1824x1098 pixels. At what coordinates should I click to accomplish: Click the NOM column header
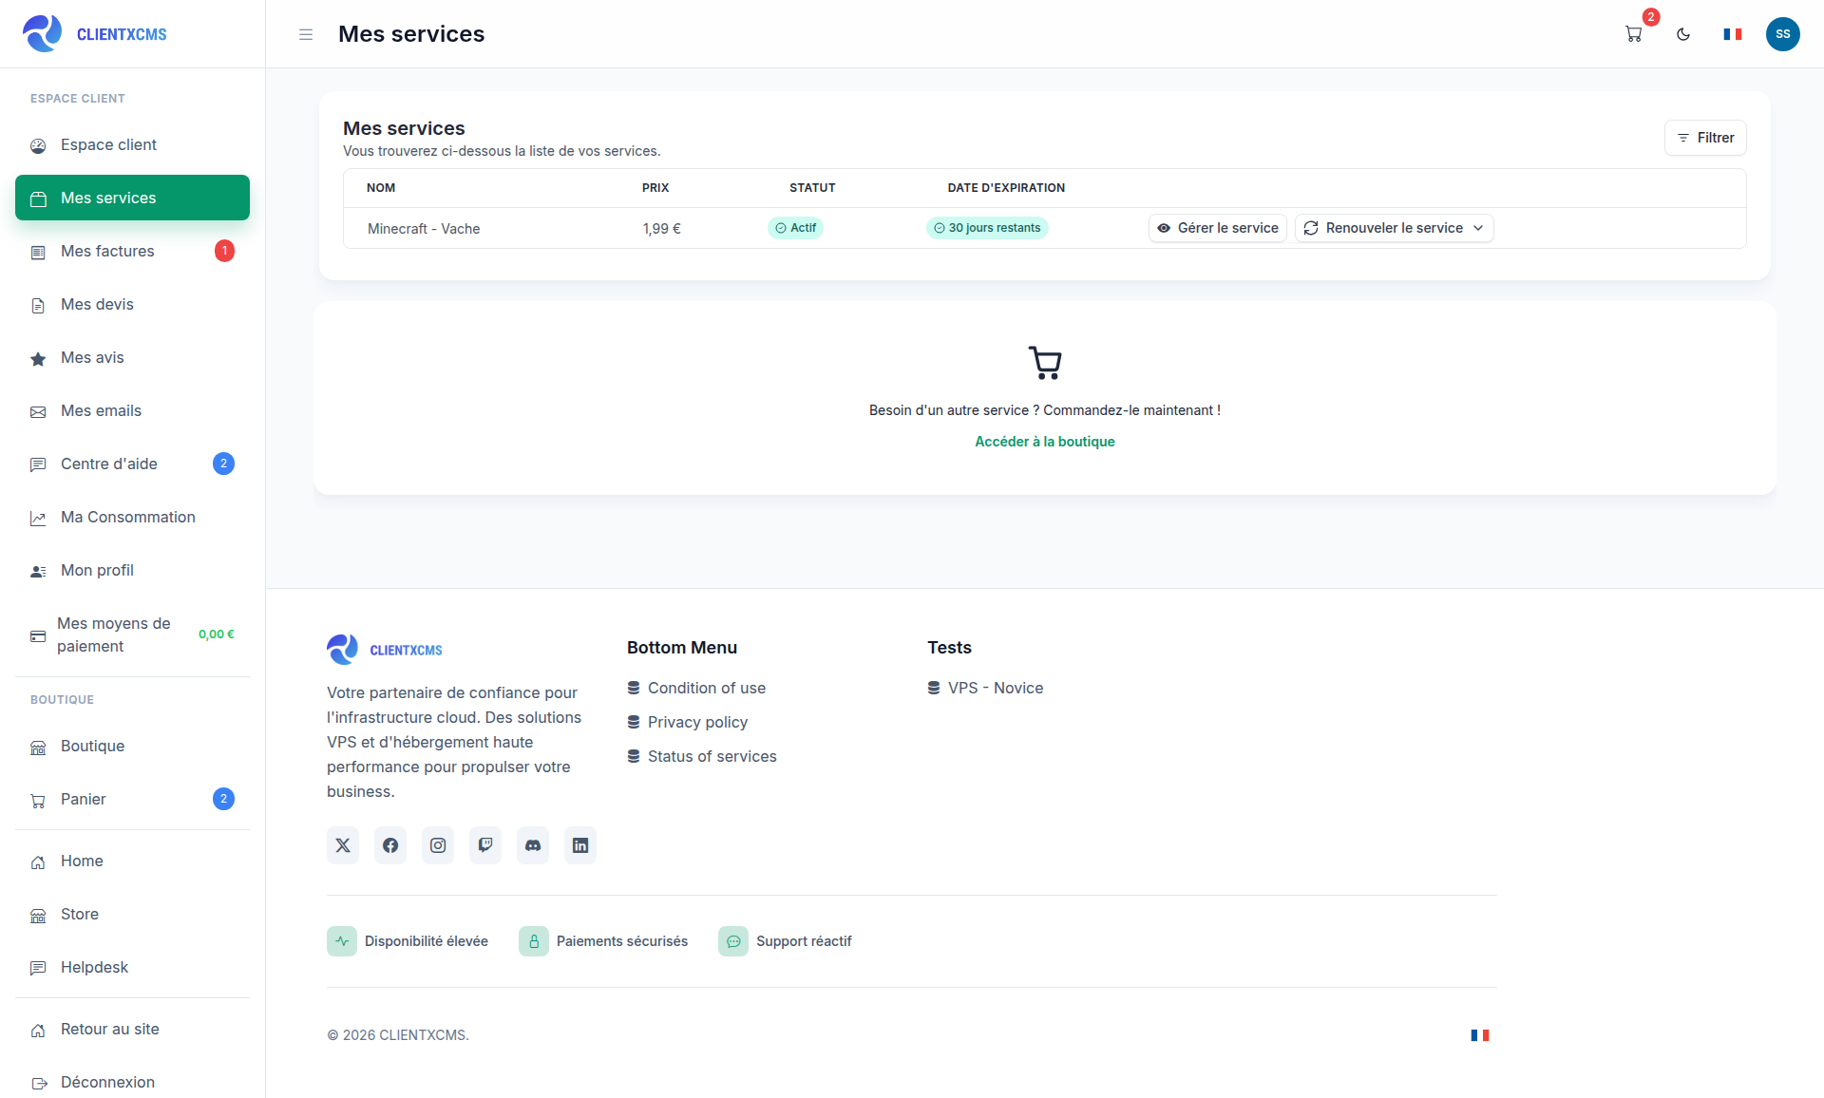(x=381, y=188)
